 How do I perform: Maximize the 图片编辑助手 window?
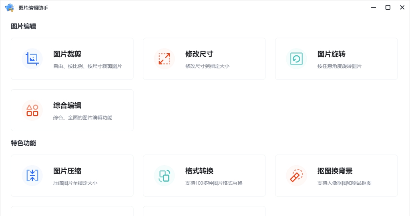pos(388,7)
